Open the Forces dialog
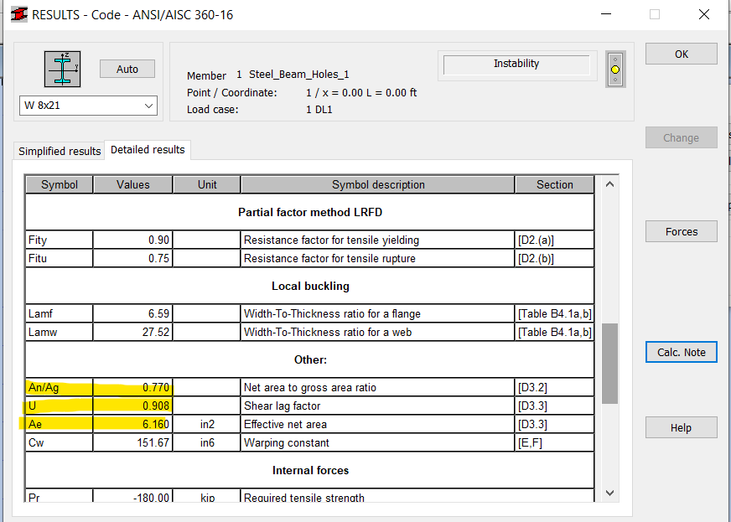This screenshot has height=522, width=731. point(681,231)
